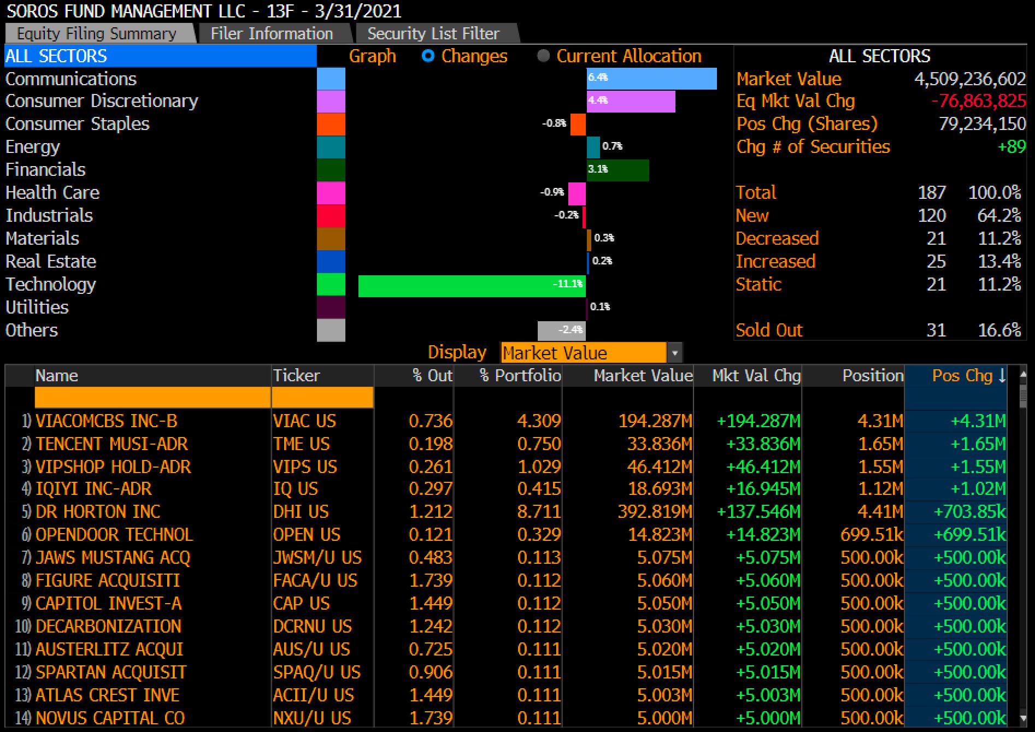
Task: Select the ALL SECTORS row
Action: pos(161,56)
